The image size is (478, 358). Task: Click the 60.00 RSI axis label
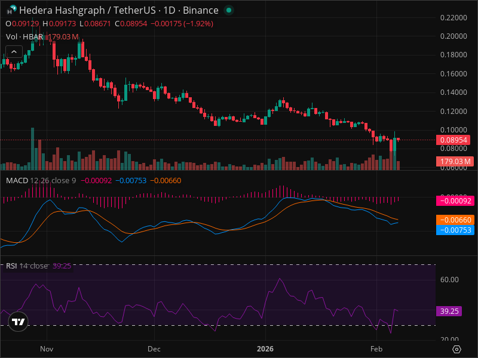coord(449,280)
